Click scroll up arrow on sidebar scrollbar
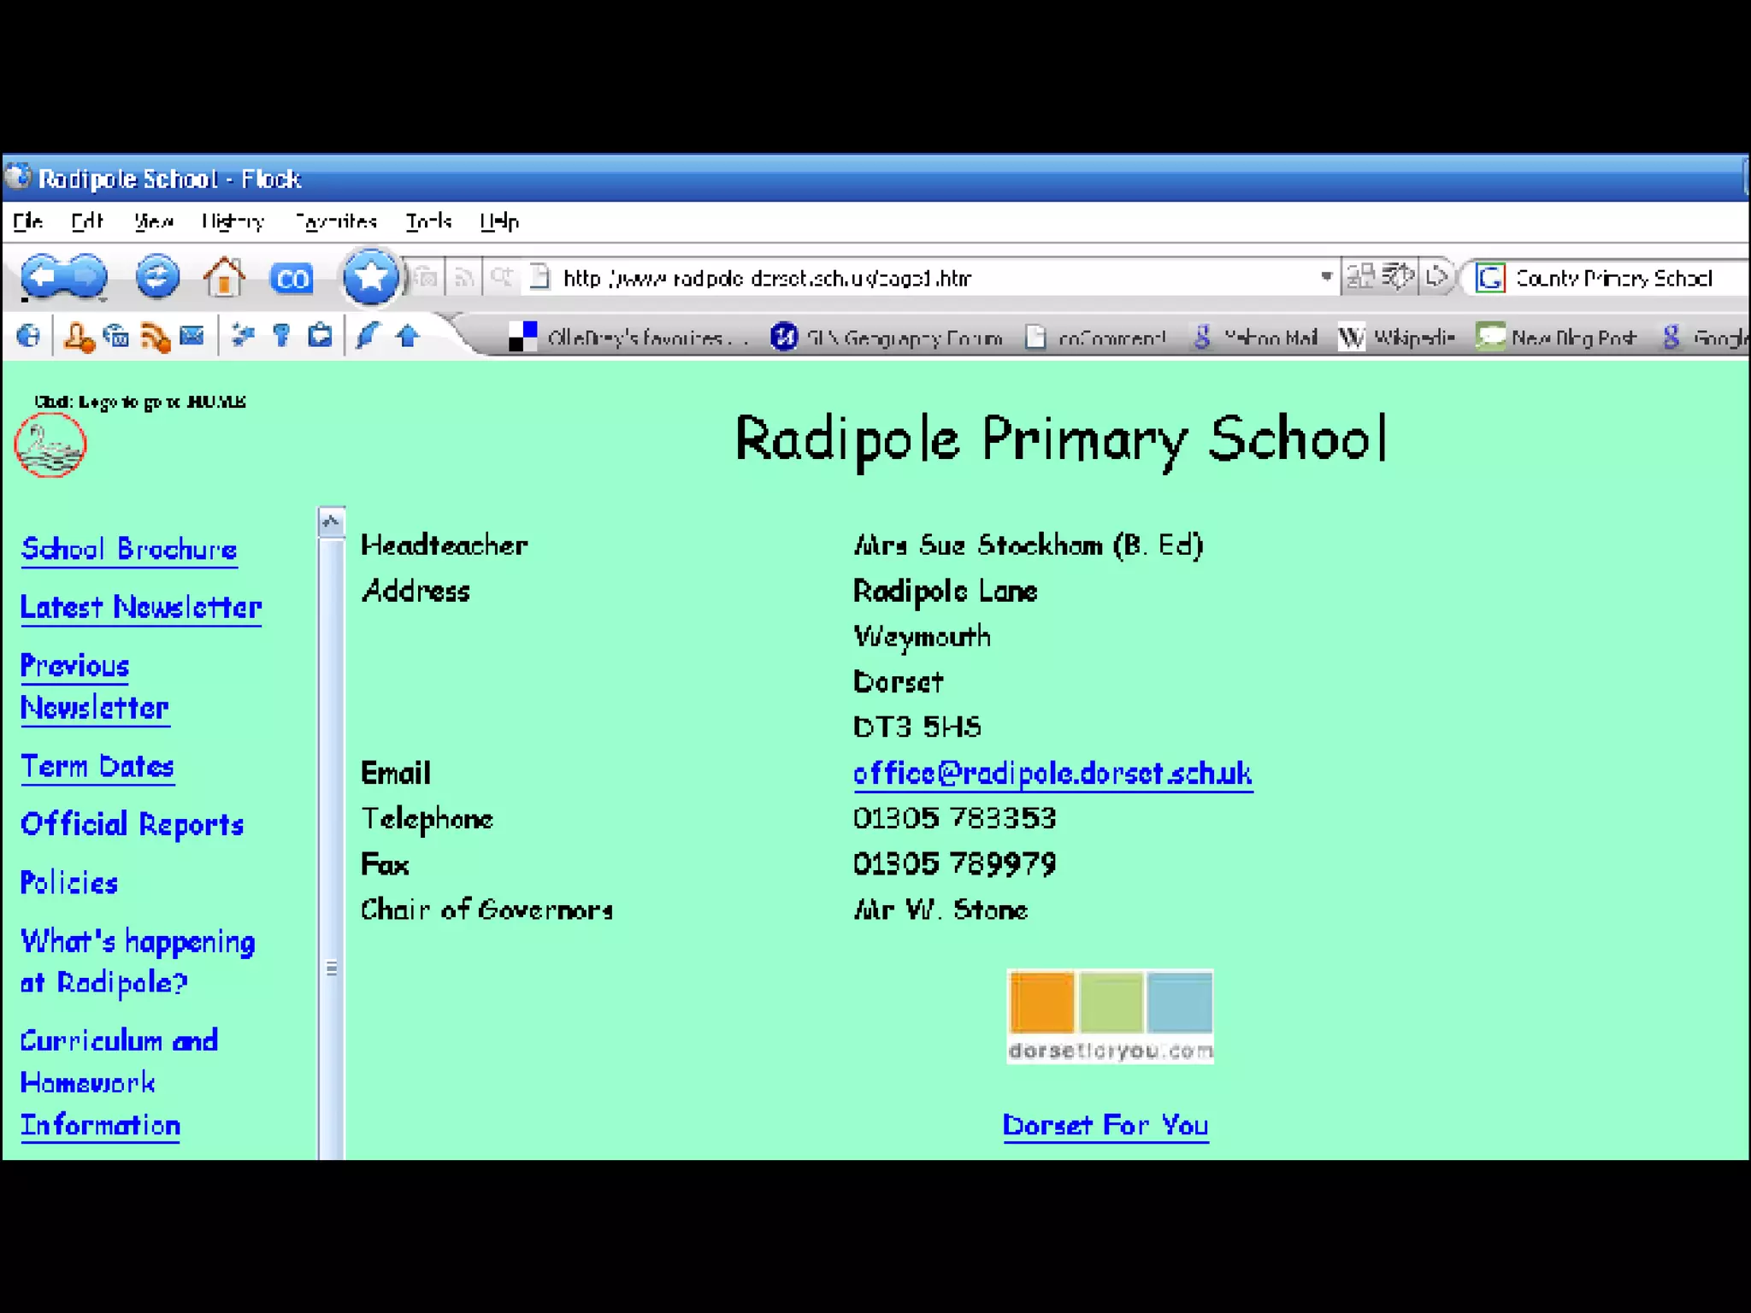This screenshot has width=1751, height=1313. click(x=332, y=521)
